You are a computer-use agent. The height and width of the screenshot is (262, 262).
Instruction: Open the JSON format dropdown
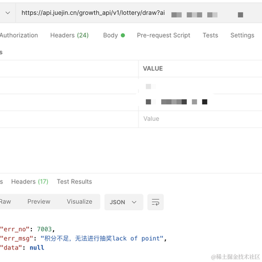[124, 202]
